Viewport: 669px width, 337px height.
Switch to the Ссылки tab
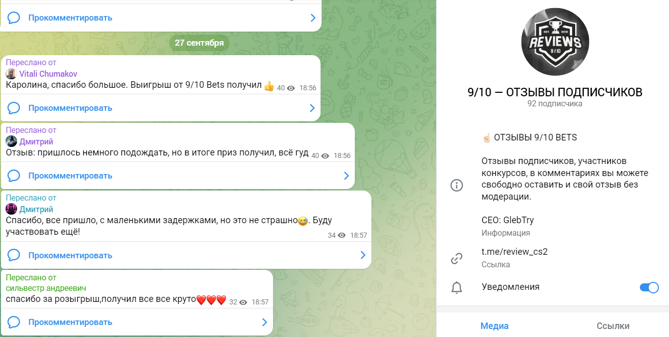pos(613,326)
